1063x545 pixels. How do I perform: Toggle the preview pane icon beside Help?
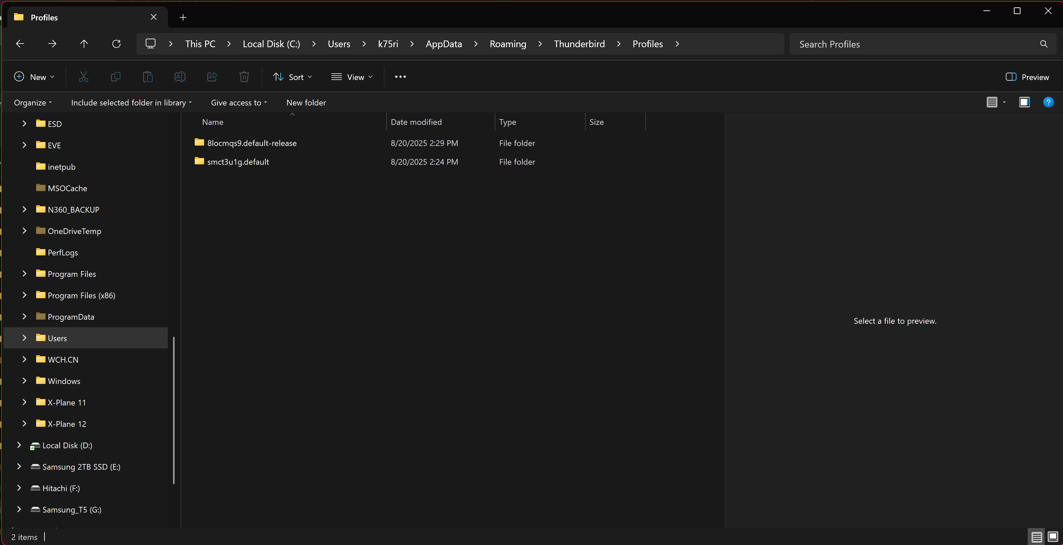[x=1024, y=102]
